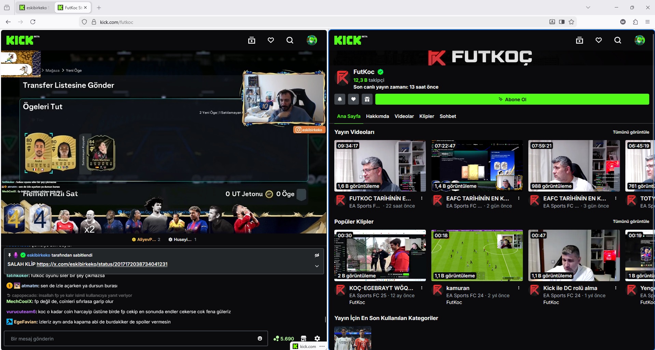Click the chat scrollbar beside the messages
The image size is (655, 350).
325,319
